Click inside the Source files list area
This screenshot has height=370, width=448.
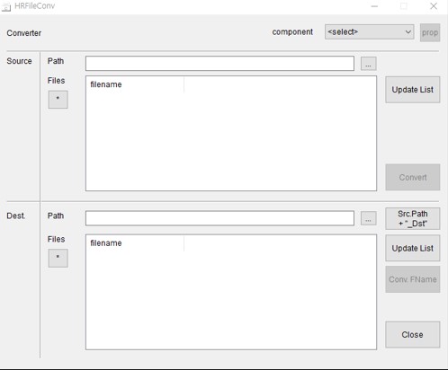pos(231,141)
